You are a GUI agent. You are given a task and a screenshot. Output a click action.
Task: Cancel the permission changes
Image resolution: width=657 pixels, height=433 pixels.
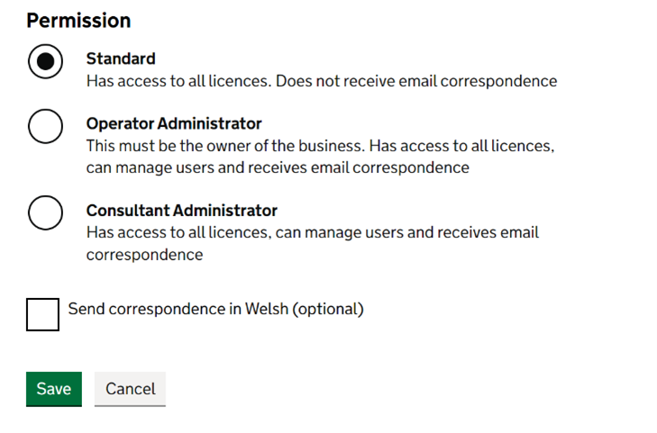click(x=130, y=389)
